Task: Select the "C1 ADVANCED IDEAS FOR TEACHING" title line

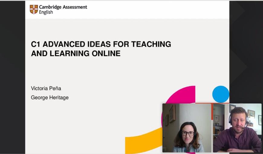Action: click(101, 44)
